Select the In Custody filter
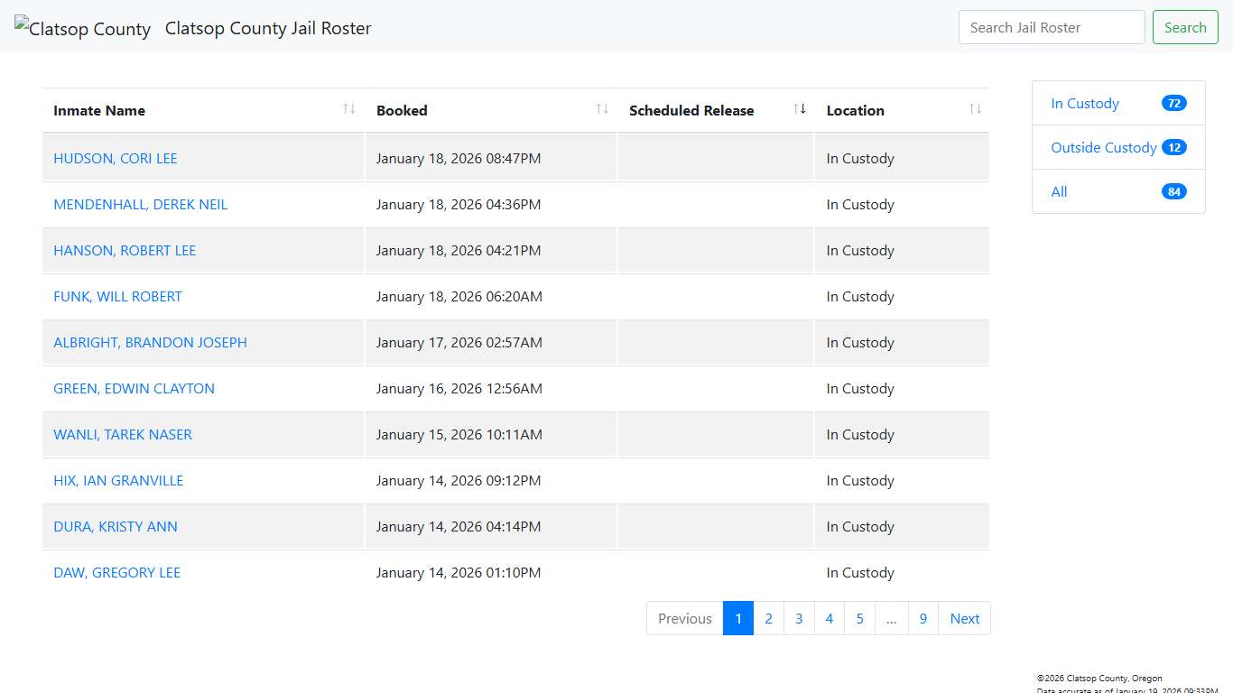The image size is (1233, 693). (1084, 103)
